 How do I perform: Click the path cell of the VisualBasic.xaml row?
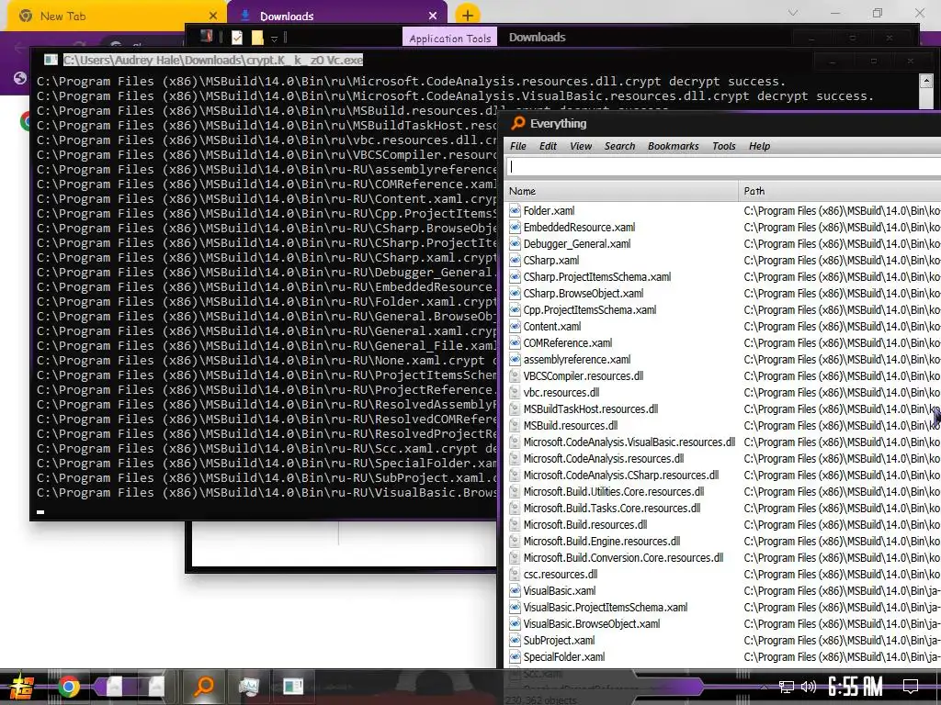point(842,591)
